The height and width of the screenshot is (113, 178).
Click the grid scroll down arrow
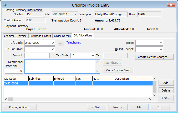[154, 95]
